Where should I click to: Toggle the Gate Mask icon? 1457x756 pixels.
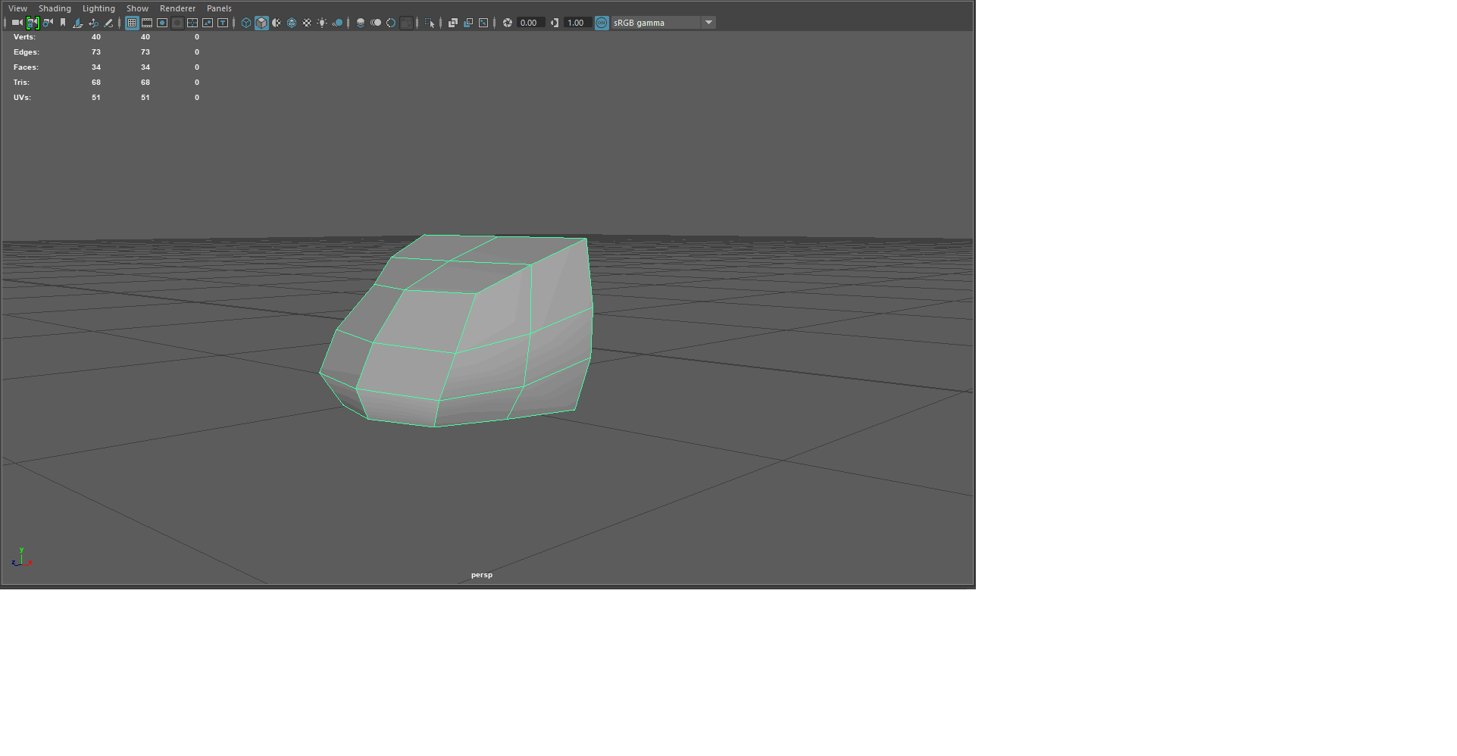tap(177, 23)
